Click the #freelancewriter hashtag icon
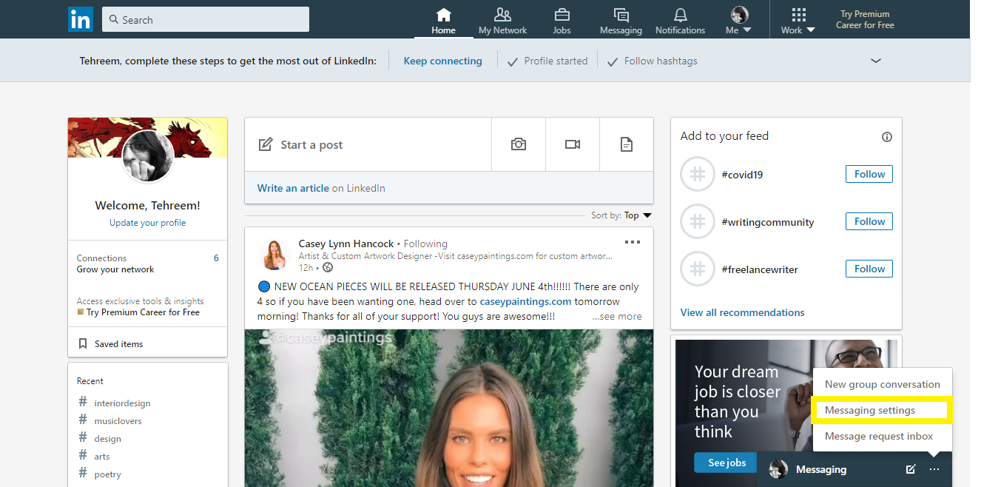 (697, 269)
